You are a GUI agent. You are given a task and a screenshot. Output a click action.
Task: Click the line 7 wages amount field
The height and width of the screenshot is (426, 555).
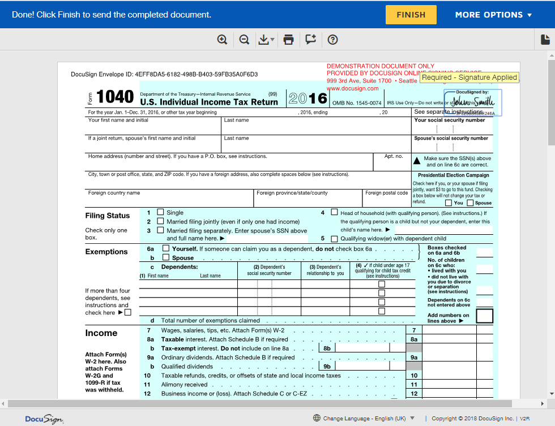(449, 330)
